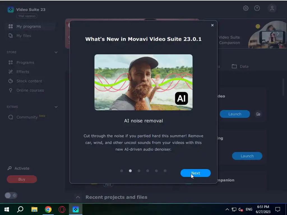Screen dimensions: 287x215
Task: Open folder icon beside upper Launch button
Action: tap(258, 114)
